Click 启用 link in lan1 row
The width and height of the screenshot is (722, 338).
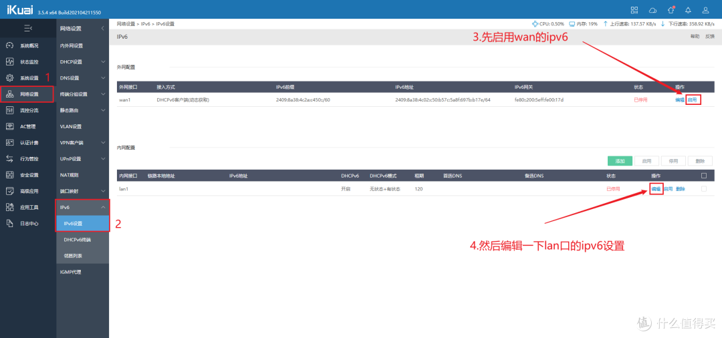668,189
